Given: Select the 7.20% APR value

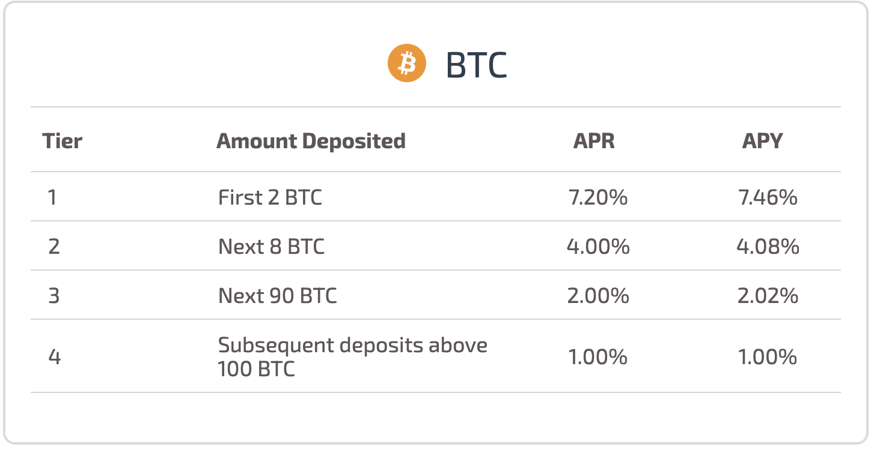Looking at the screenshot, I should click(x=597, y=197).
